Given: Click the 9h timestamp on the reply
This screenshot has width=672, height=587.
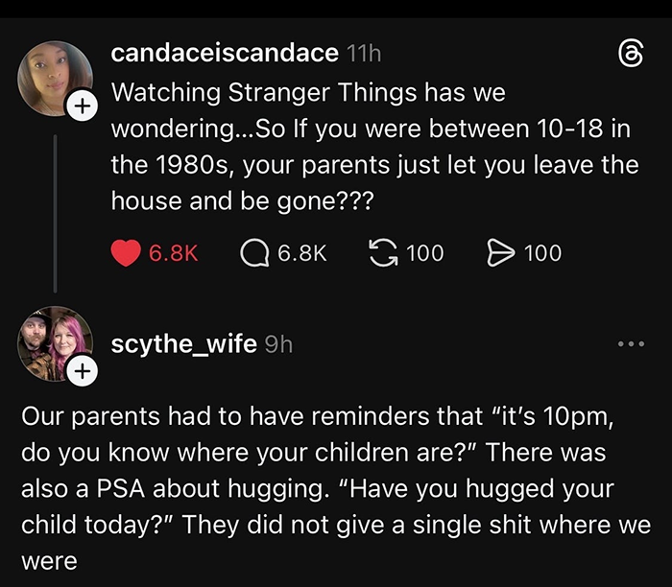Looking at the screenshot, I should [277, 343].
